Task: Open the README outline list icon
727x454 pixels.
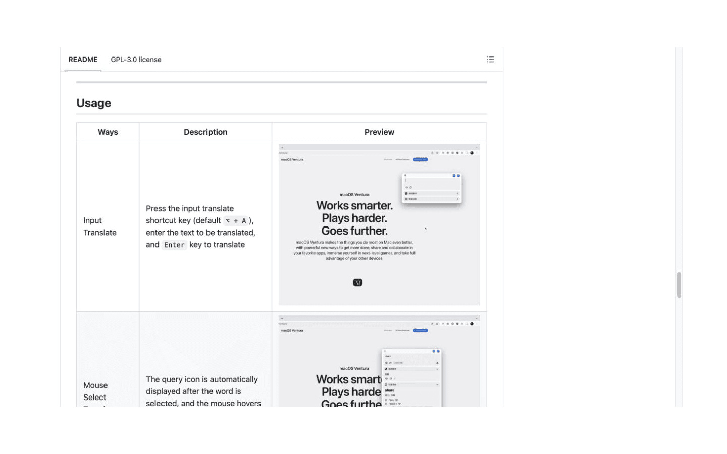Action: tap(490, 60)
